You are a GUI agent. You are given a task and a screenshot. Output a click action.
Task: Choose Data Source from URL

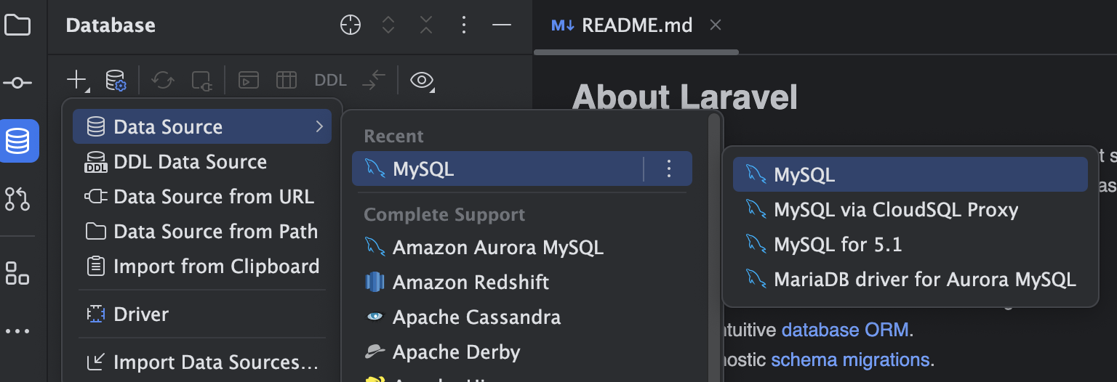pos(202,197)
